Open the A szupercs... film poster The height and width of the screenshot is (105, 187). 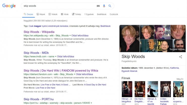(x=178, y=89)
